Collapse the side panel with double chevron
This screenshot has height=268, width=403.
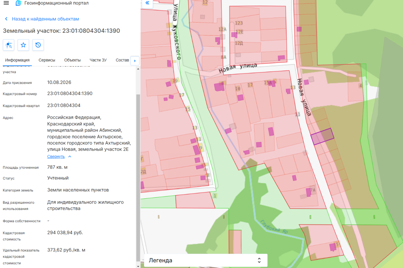147,3
